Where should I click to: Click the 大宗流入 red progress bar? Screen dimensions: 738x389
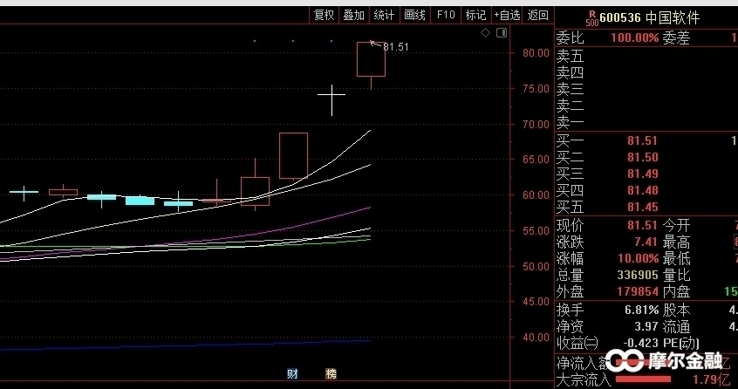click(644, 379)
